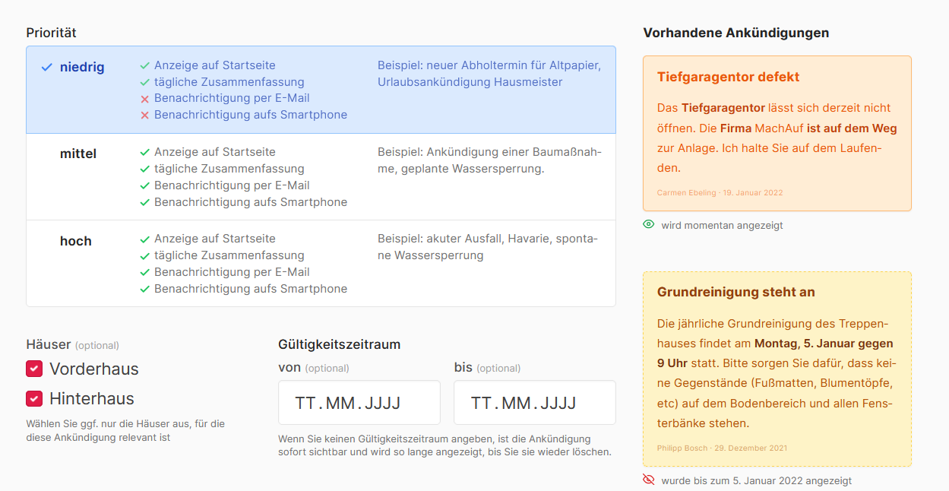Click the eye icon beside "wird momentan angezeigt"

[x=648, y=225]
